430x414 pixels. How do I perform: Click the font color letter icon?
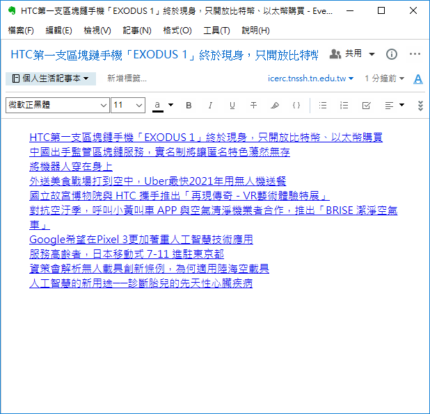pos(158,106)
